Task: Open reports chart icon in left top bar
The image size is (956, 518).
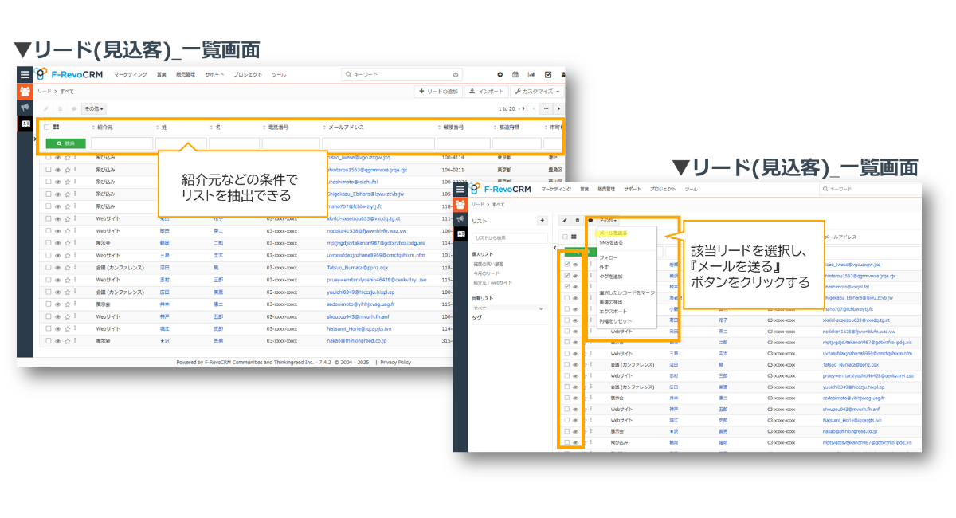Action: [x=531, y=74]
